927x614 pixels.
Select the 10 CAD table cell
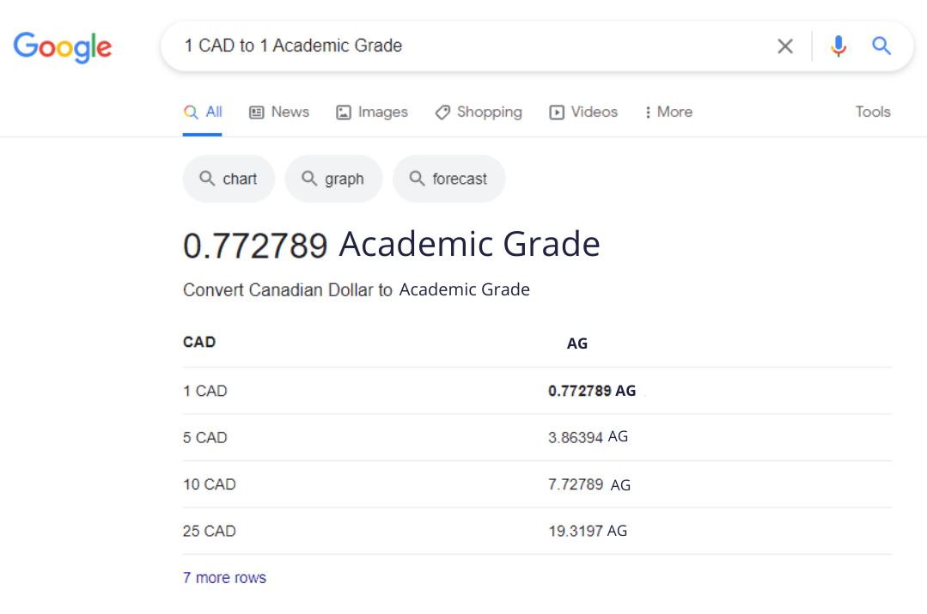[x=210, y=484]
